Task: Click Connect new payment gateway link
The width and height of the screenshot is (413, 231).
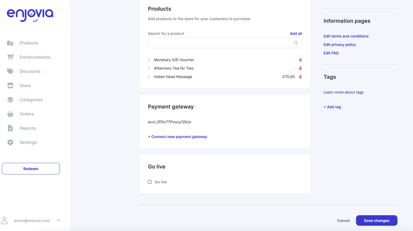Action: tap(177, 137)
